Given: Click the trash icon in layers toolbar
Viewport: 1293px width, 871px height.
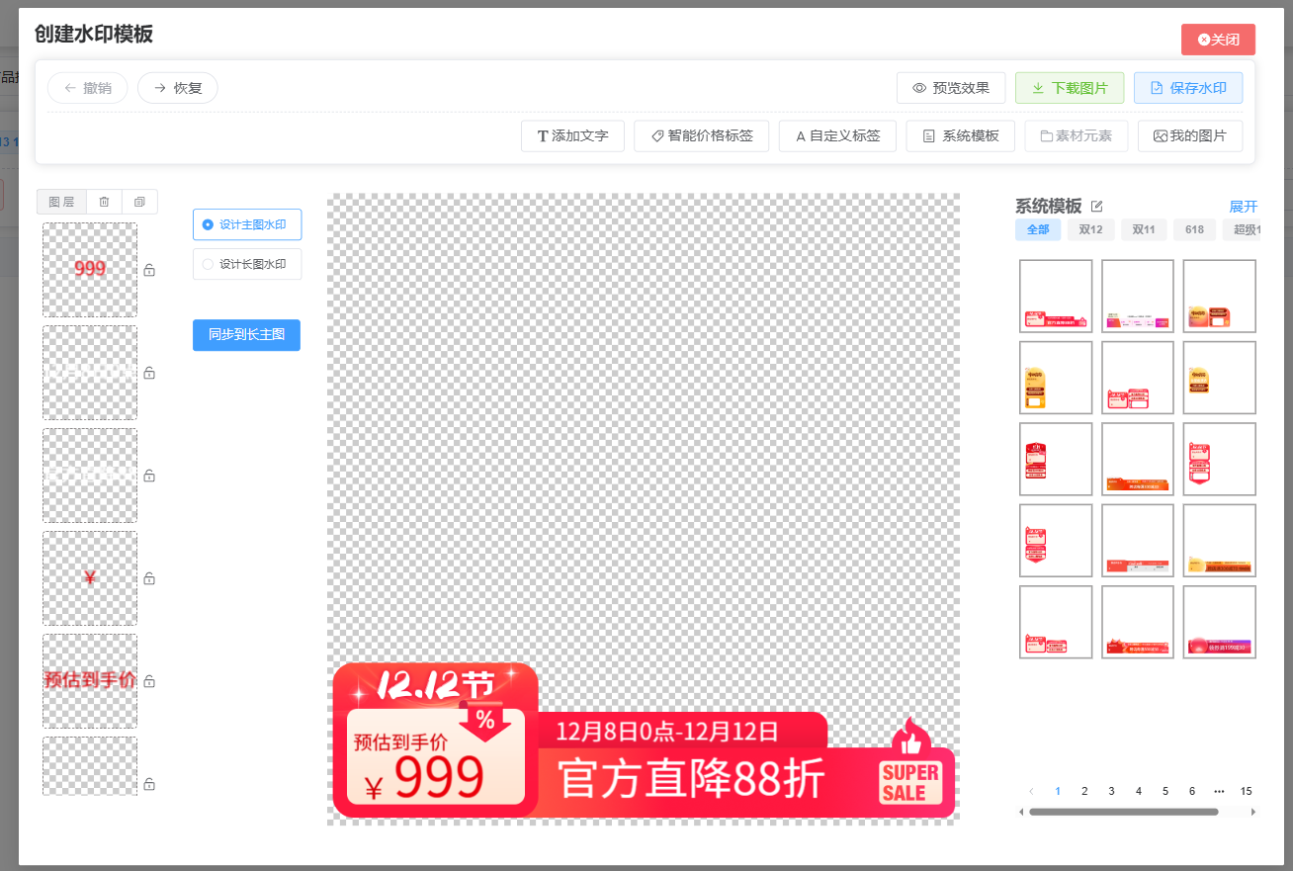Looking at the screenshot, I should [x=104, y=202].
